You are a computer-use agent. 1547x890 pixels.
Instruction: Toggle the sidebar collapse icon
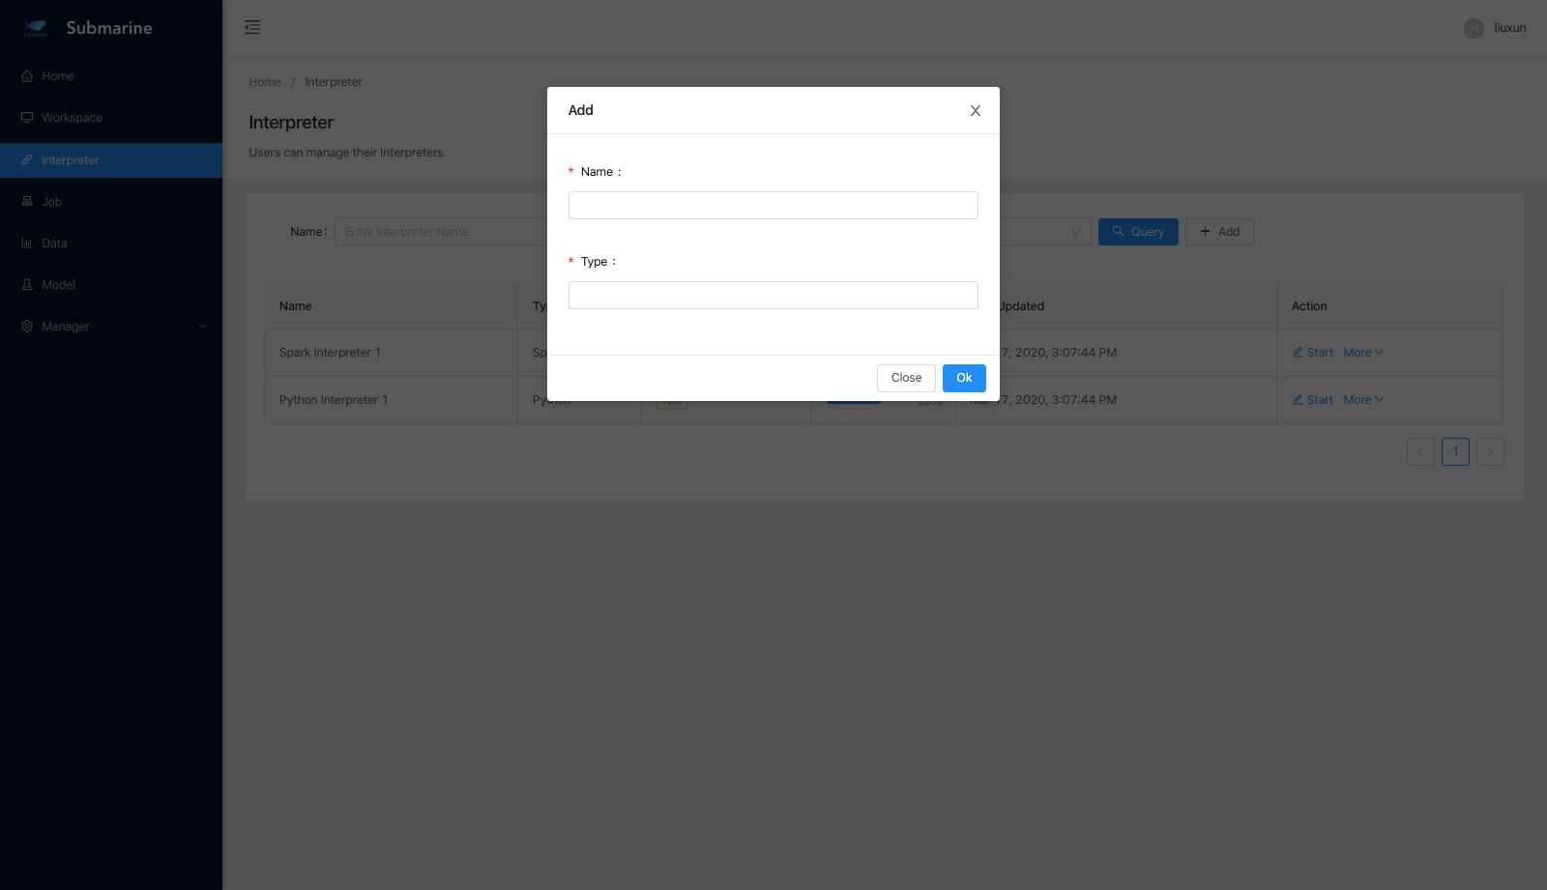pos(252,27)
